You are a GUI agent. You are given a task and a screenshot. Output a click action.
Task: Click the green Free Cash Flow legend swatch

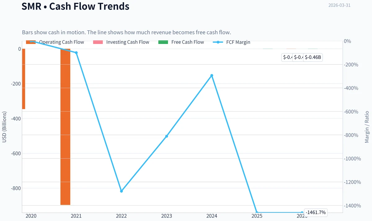pos(163,42)
